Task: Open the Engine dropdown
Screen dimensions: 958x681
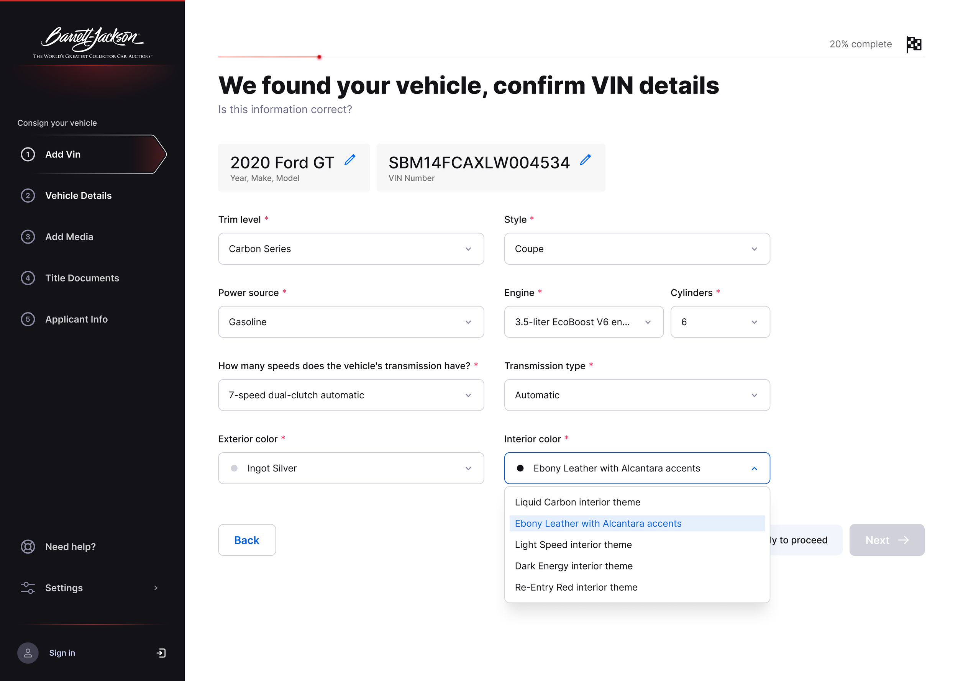Action: click(x=584, y=322)
